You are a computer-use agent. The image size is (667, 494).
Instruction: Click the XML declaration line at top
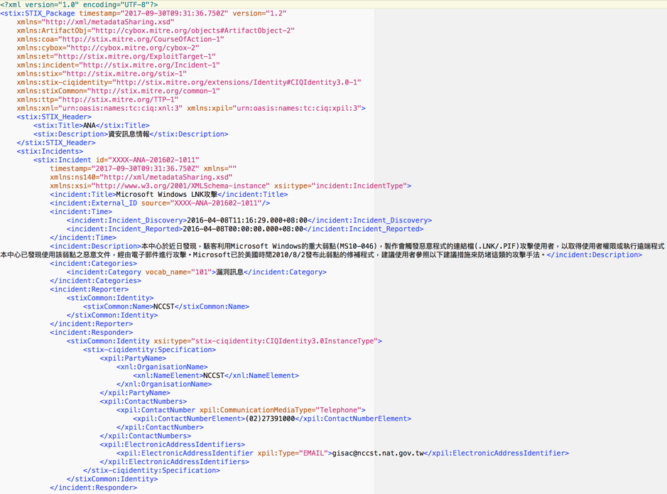(79, 5)
